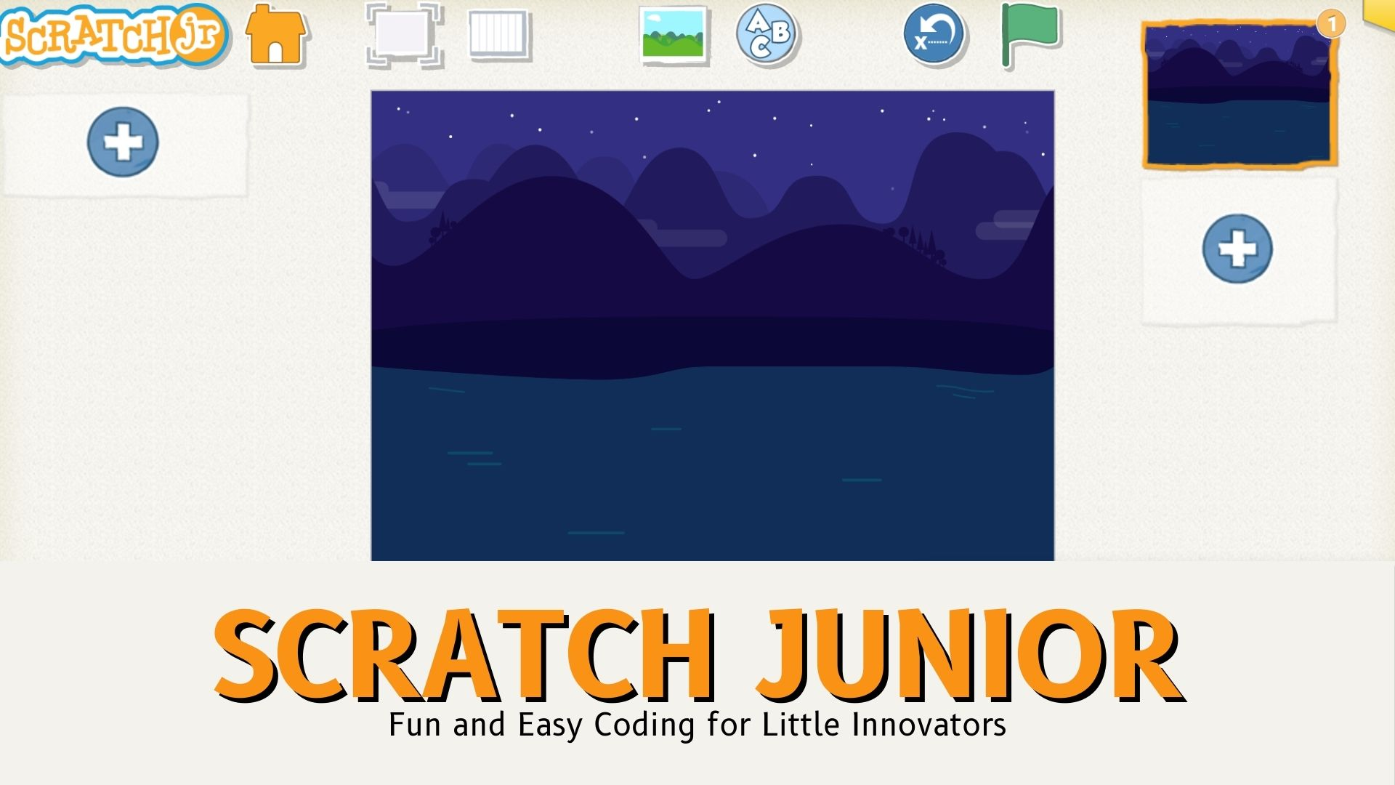Toggle the stage grid overlay
1395x785 pixels.
(x=498, y=34)
